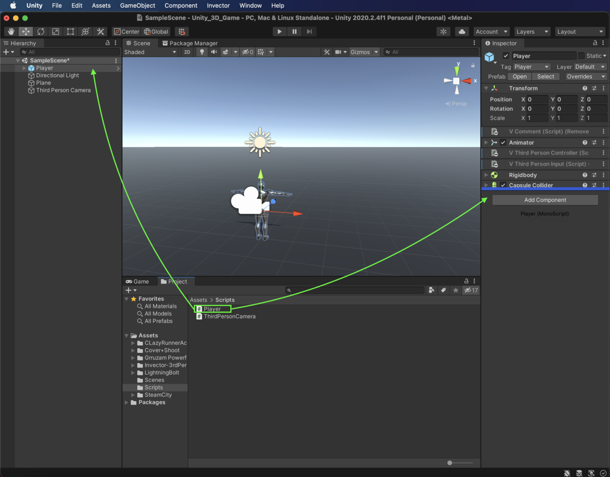The width and height of the screenshot is (610, 477).
Task: Lock the Project panel
Action: click(466, 281)
